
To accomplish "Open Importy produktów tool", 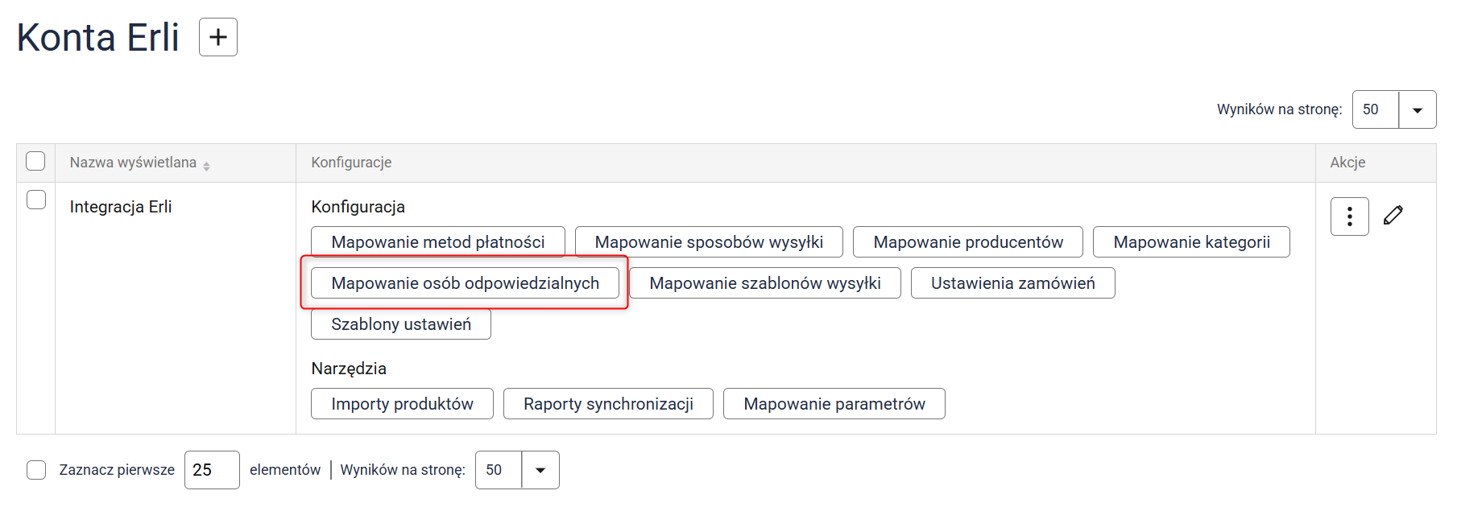I will 402,404.
